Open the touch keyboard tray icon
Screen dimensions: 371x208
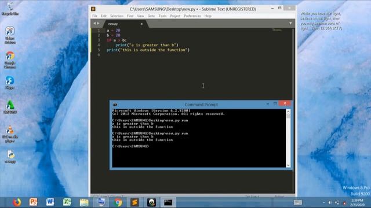tap(297, 203)
